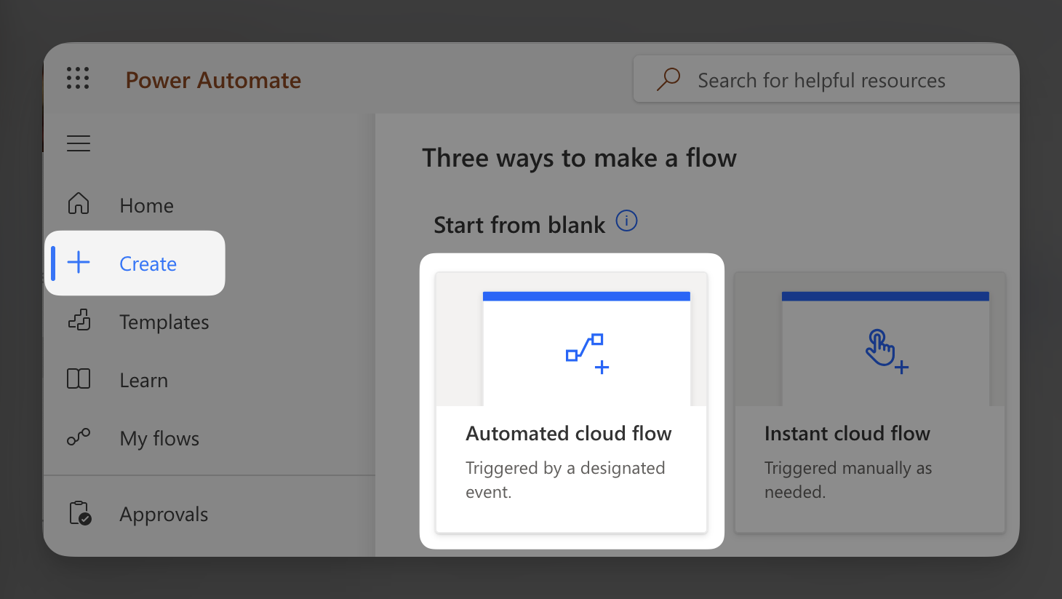Open the app launcher waffle icon

pyautogui.click(x=78, y=79)
